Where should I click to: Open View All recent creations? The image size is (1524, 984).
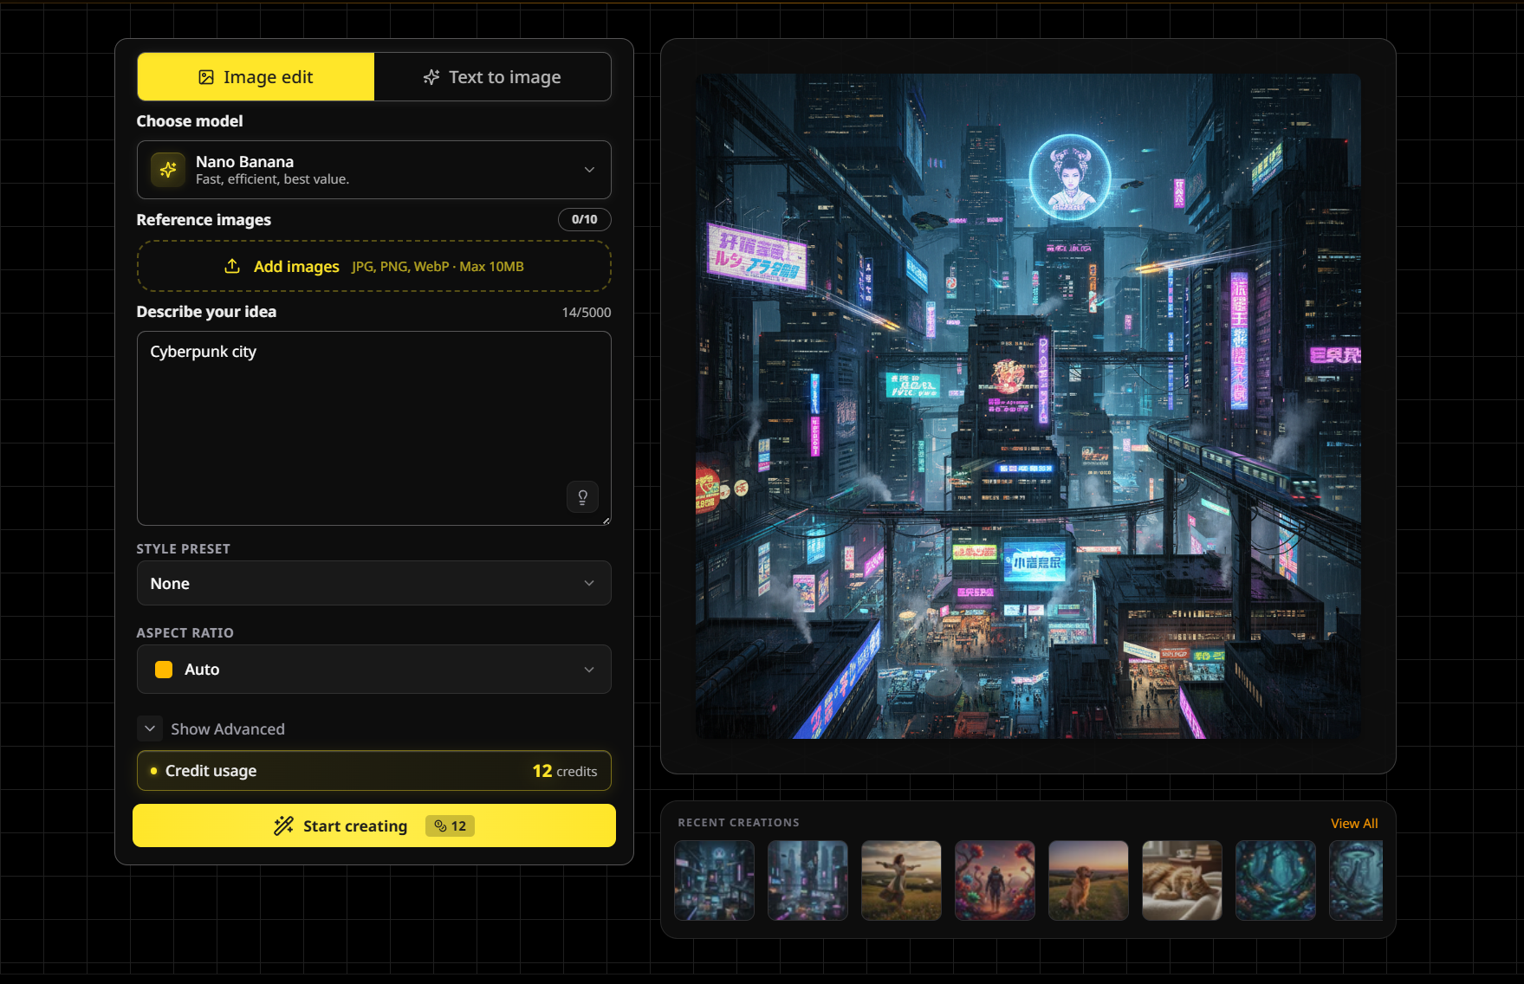point(1354,823)
